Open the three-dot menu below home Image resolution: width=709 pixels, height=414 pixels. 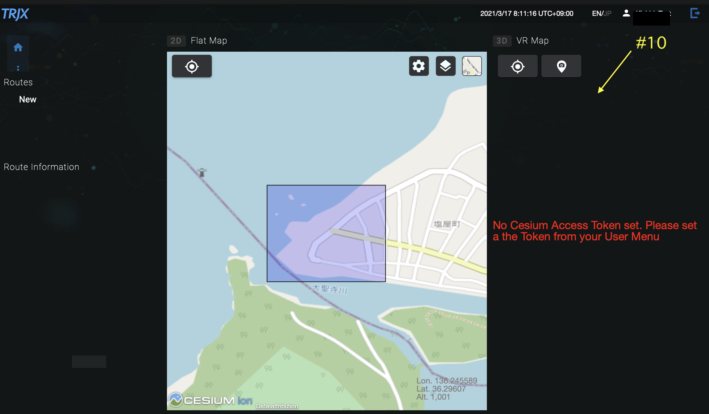pos(18,68)
